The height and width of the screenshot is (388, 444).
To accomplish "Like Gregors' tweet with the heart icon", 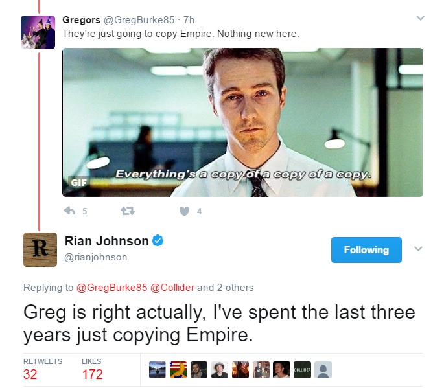I will (x=184, y=211).
